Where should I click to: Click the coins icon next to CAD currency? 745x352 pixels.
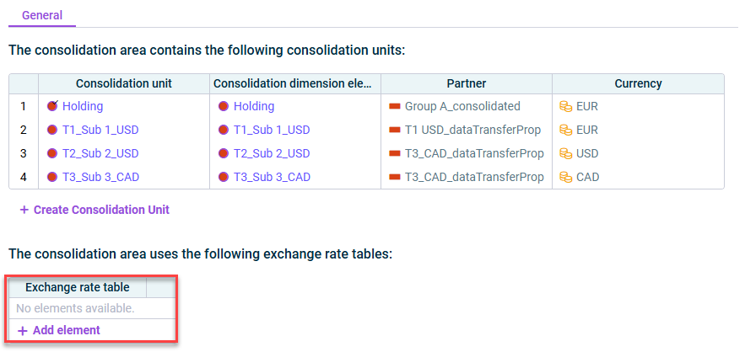click(565, 178)
